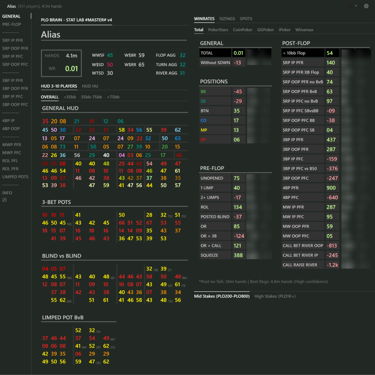This screenshot has width=375, height=375.
Task: Open the LIMPED POTS sidebar section
Action: pyautogui.click(x=15, y=177)
